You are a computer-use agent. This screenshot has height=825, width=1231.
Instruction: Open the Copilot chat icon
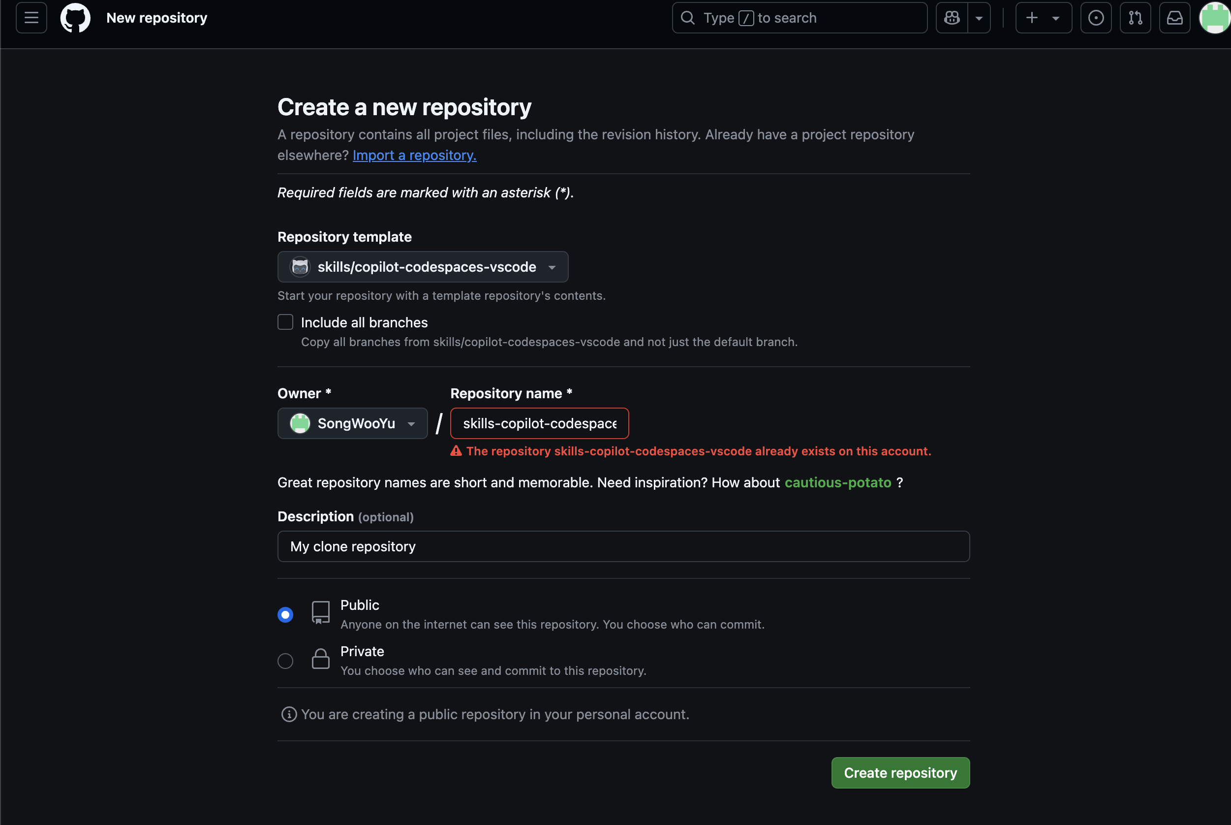coord(952,18)
